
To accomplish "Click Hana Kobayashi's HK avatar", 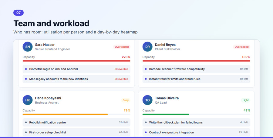I will tap(28, 100).
